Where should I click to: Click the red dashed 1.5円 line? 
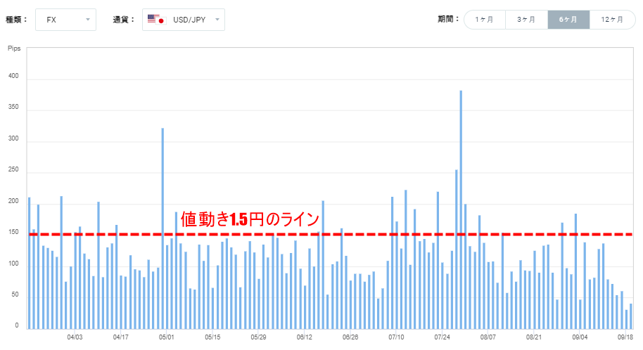coord(422,234)
